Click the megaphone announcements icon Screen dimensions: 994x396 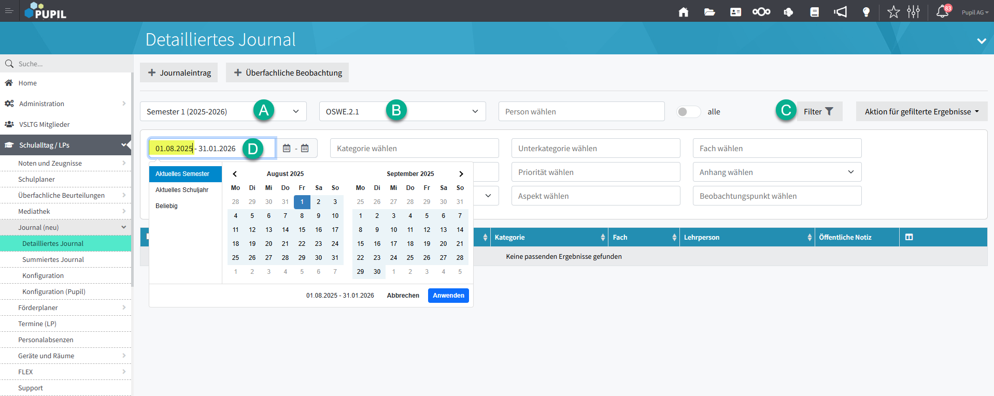(840, 12)
